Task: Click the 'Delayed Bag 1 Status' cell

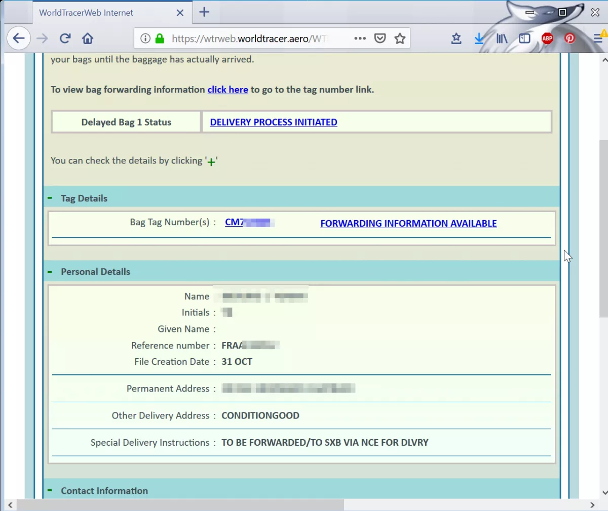Action: (126, 122)
